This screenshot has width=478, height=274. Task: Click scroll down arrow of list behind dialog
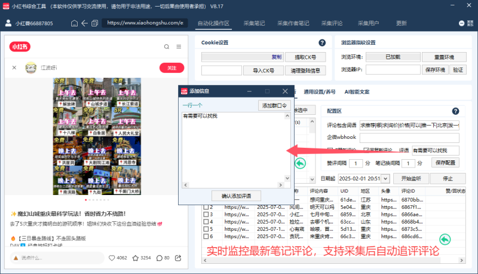[x=312, y=179]
